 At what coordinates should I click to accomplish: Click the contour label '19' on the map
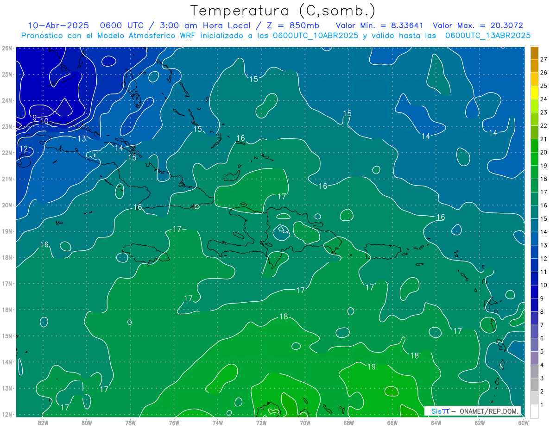coord(371,367)
